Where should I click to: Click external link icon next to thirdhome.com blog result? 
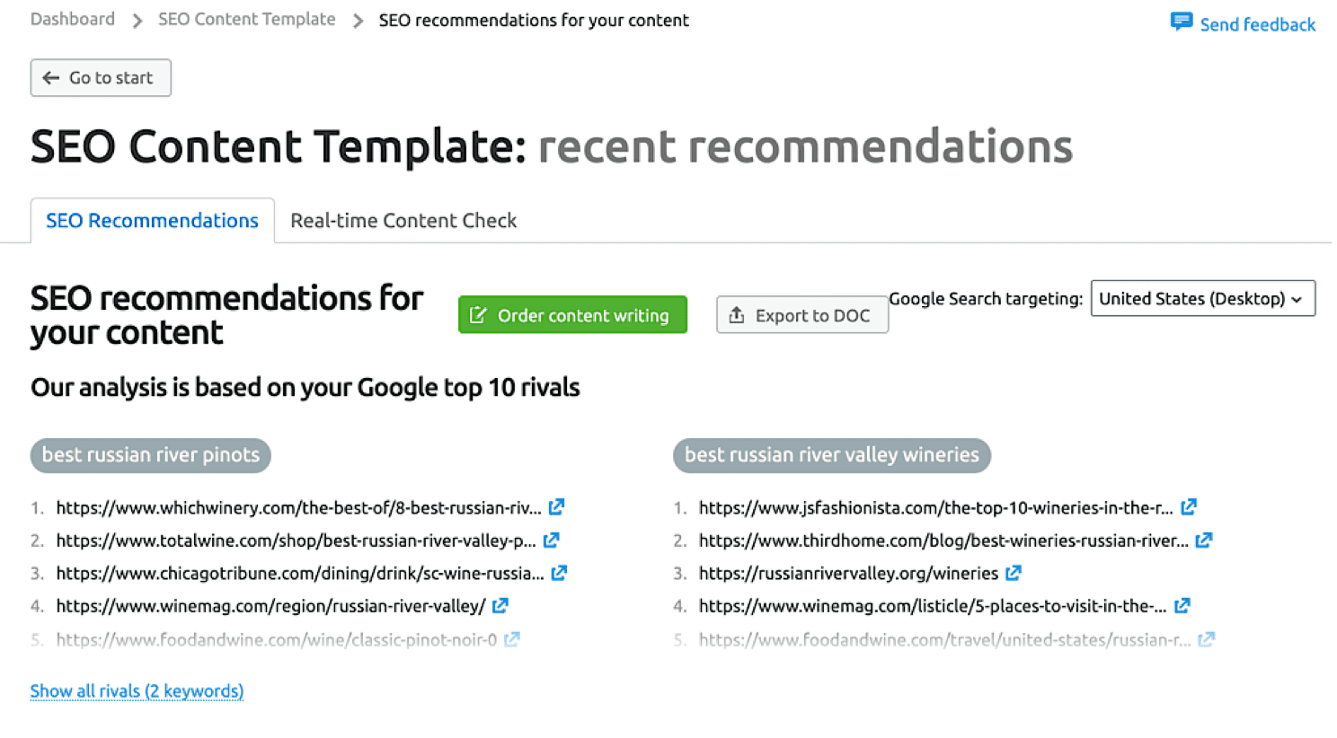click(1204, 540)
